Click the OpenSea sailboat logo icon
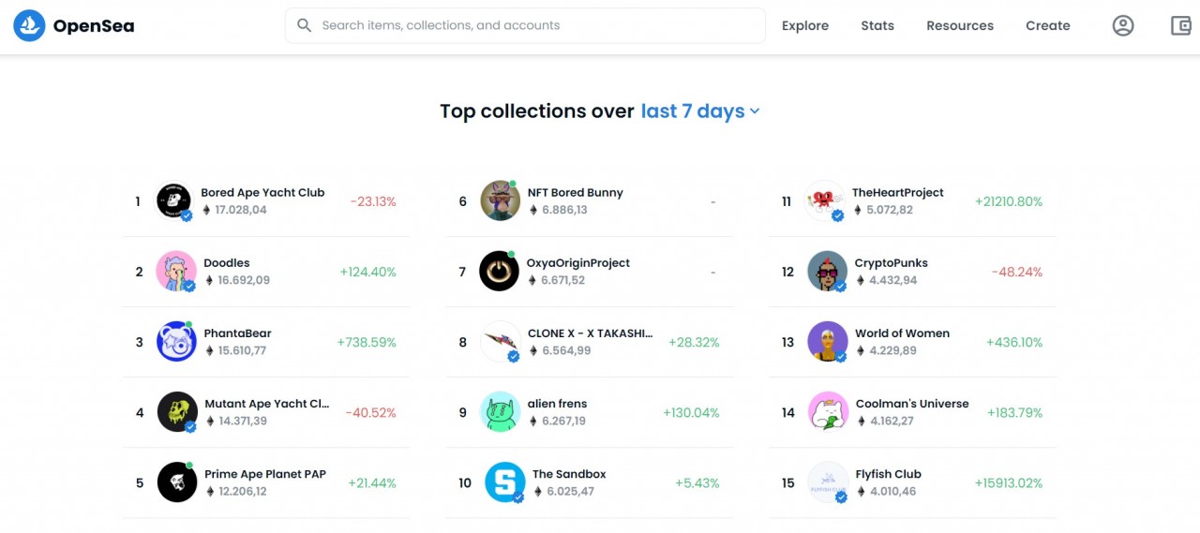The height and width of the screenshot is (533, 1200). [29, 26]
